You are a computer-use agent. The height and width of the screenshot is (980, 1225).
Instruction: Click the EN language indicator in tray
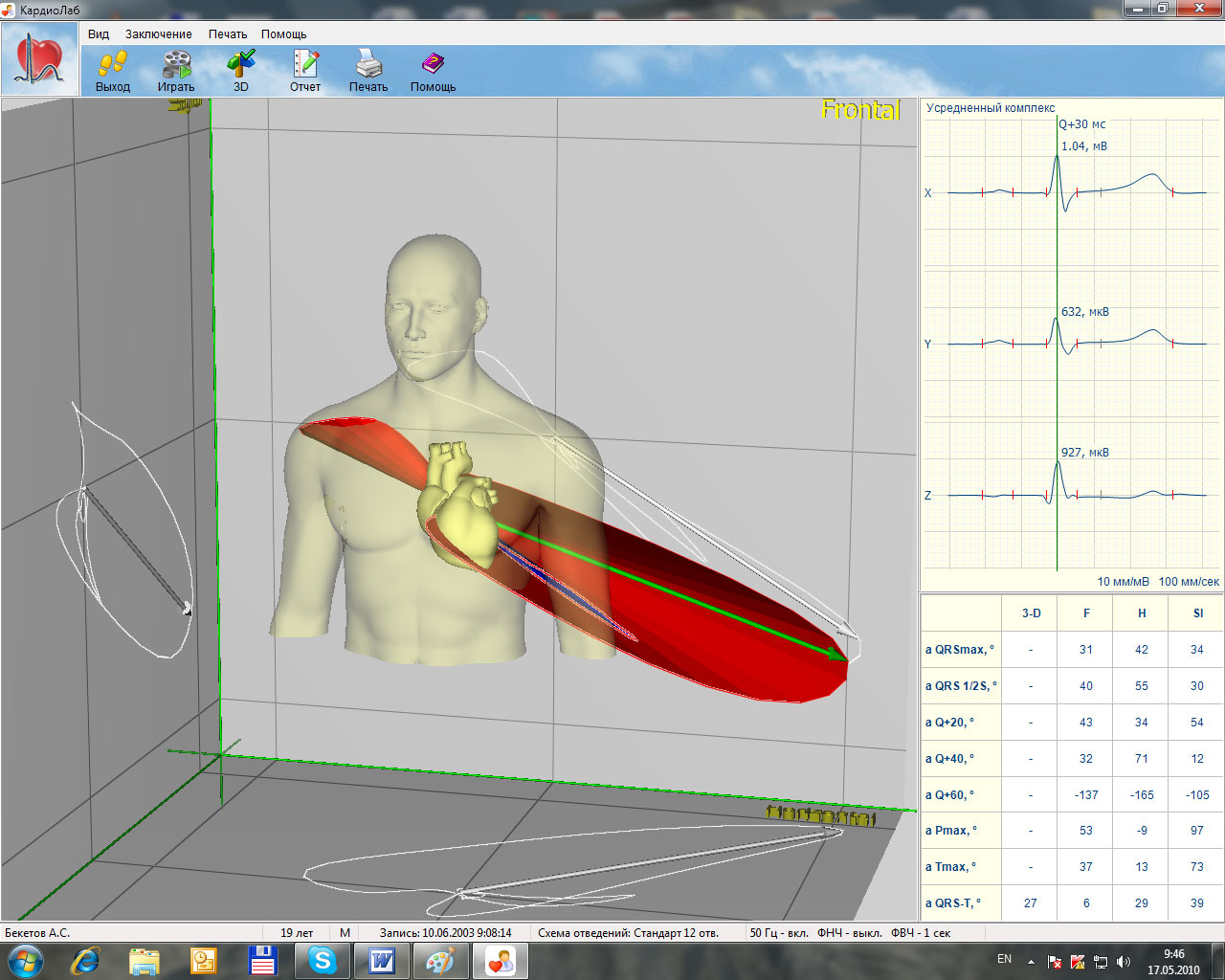tap(1004, 959)
